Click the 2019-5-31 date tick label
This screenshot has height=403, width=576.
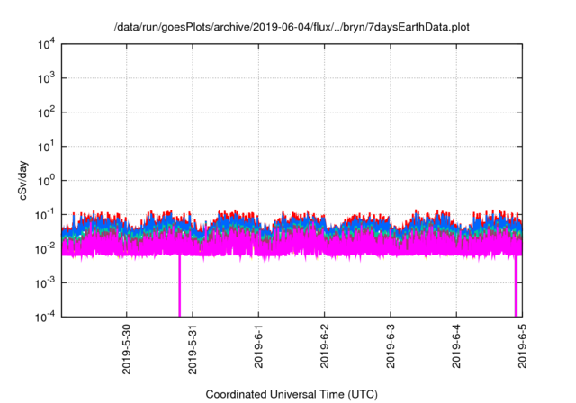[x=193, y=349]
